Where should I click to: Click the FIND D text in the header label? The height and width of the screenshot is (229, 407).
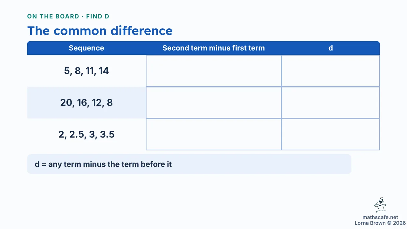pos(98,16)
